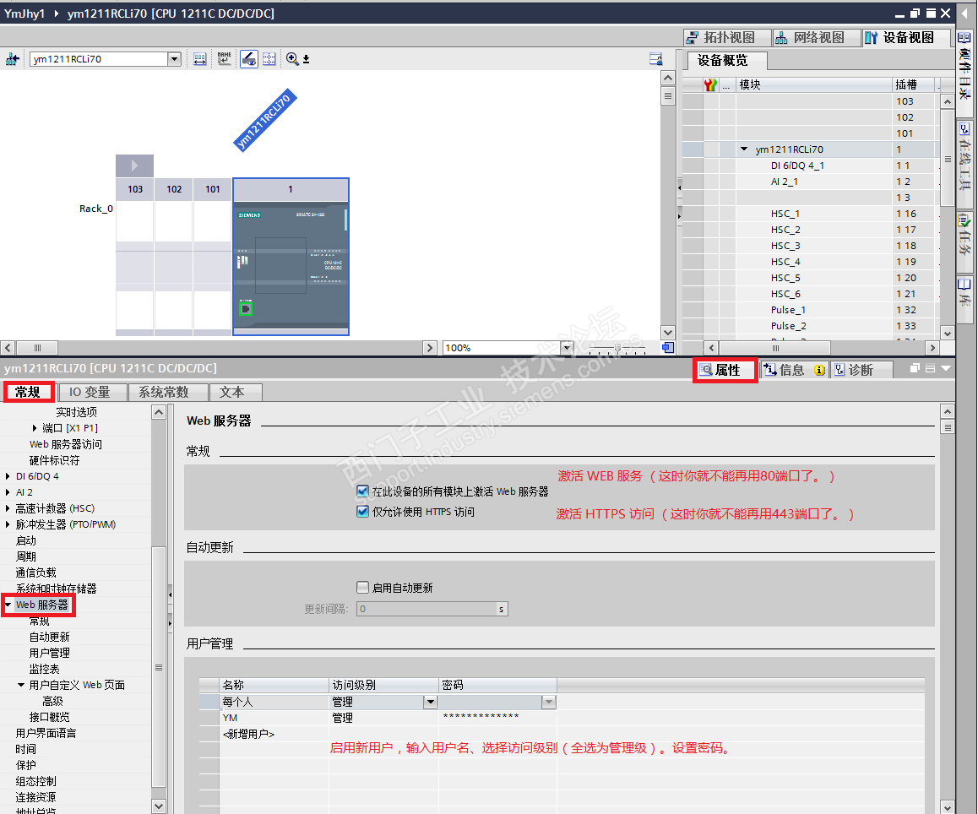The width and height of the screenshot is (978, 814).
Task: Enable the auto update checkbox
Action: point(362,587)
